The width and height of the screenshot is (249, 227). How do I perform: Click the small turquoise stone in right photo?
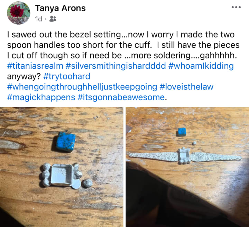(x=181, y=132)
